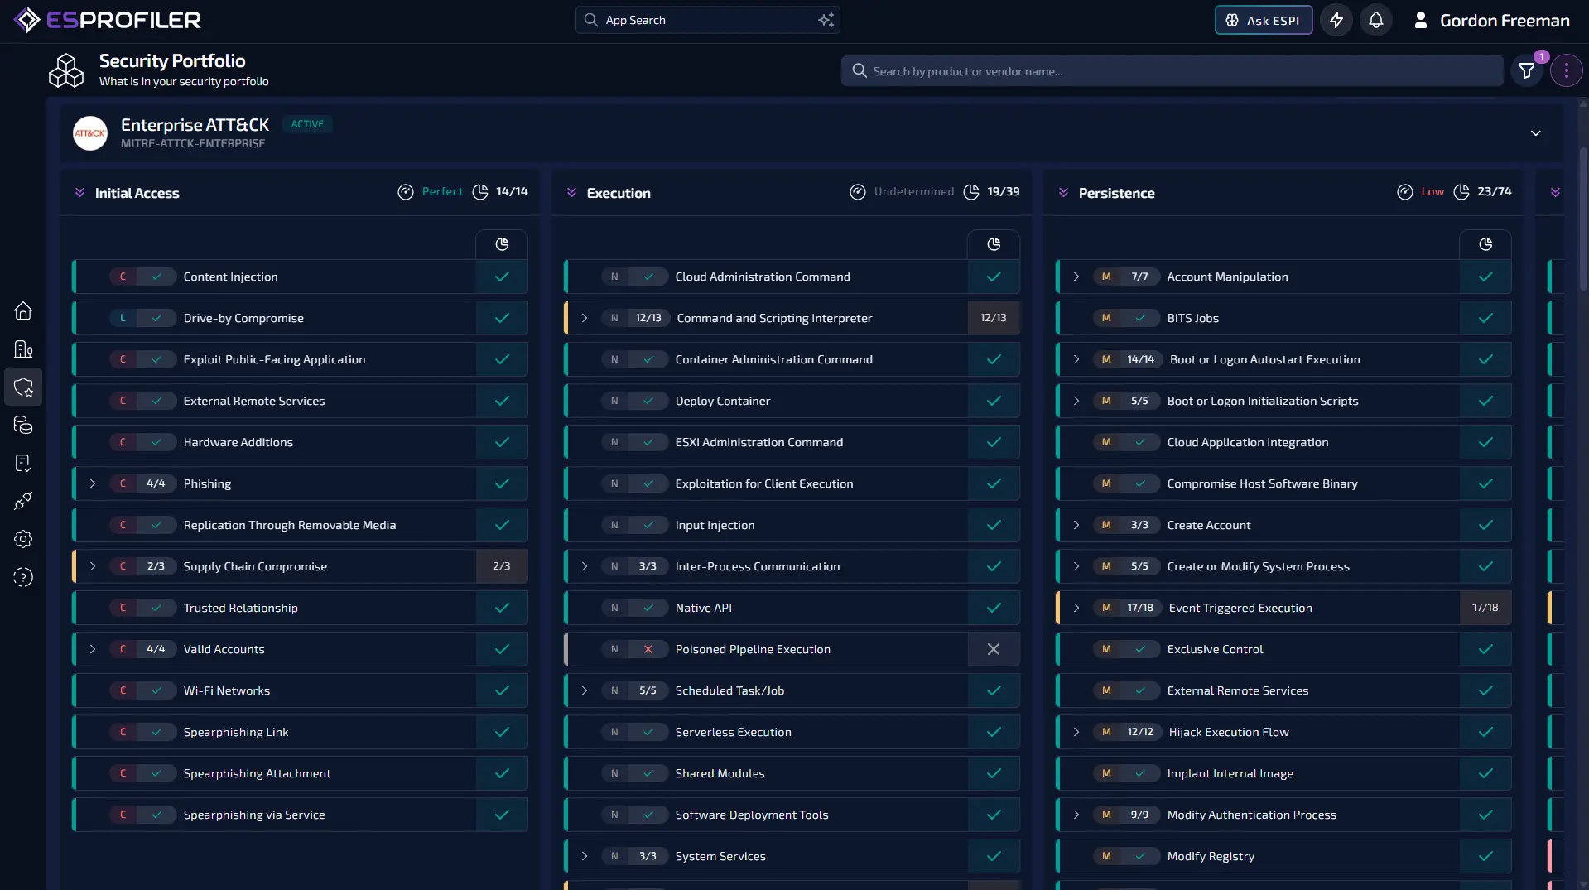Viewport: 1589px width, 890px height.
Task: Open the notifications bell
Action: click(x=1376, y=20)
